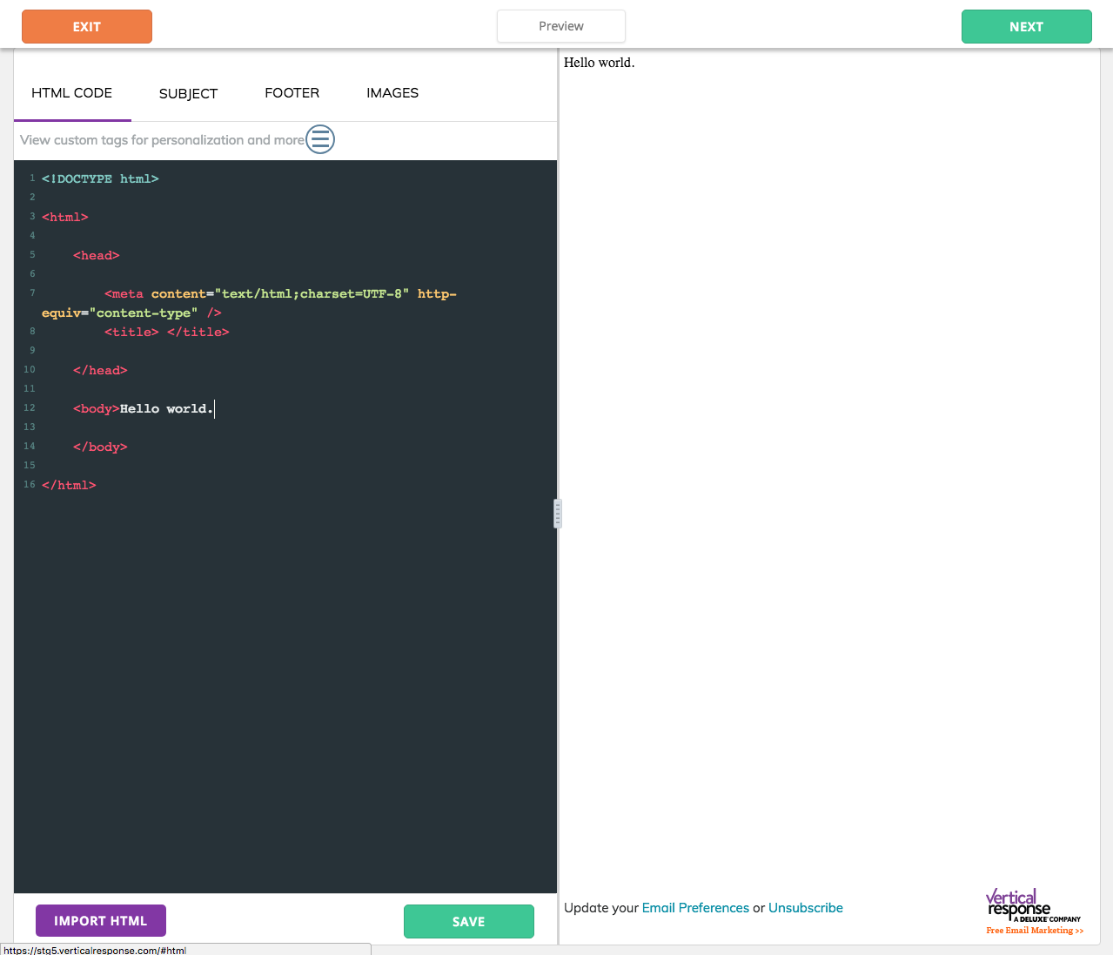Switch to the HTML CODE tab
Viewport: 1113px width, 955px height.
72,93
